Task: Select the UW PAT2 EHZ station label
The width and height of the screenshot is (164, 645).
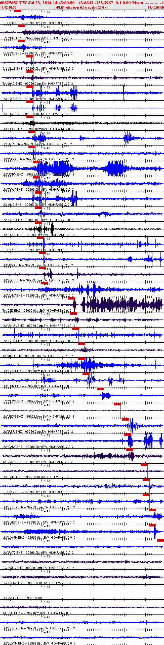Action: (x=38, y=553)
